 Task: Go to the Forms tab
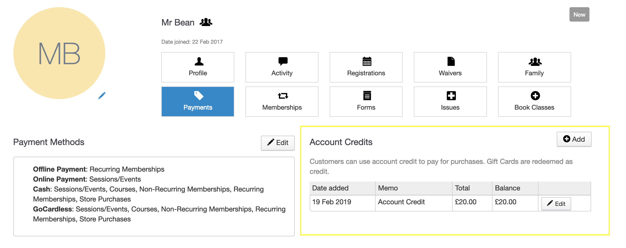tap(366, 102)
